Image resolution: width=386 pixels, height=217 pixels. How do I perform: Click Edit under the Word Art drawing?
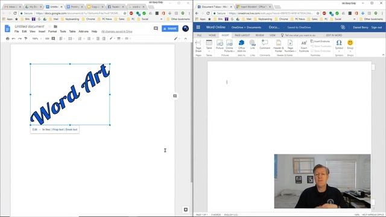pyautogui.click(x=35, y=130)
